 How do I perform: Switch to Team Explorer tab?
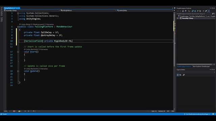201,67
